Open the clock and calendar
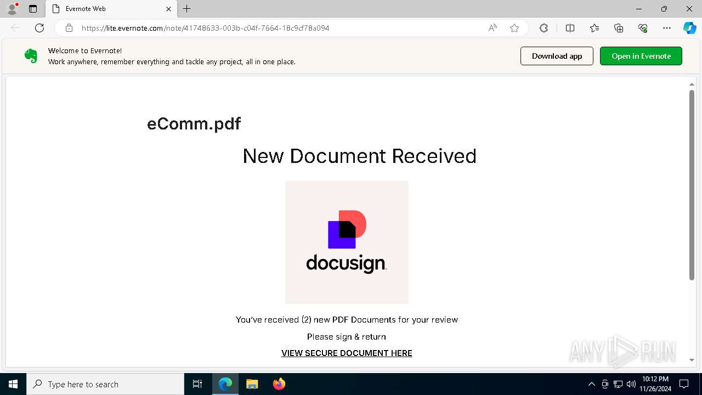The image size is (702, 395). [655, 384]
